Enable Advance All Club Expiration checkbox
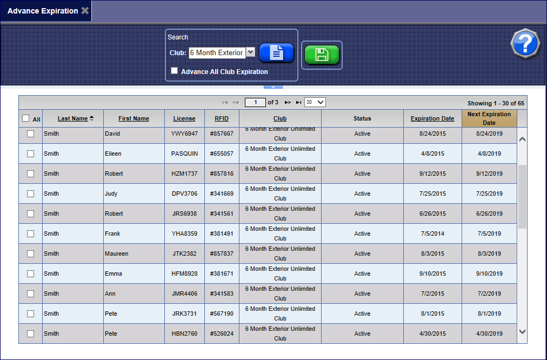Screen dimensions: 547x360 click(174, 71)
